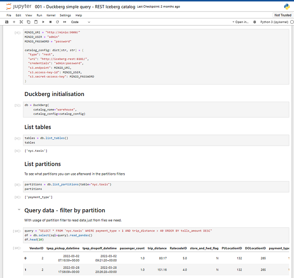Open the Settings menu

click(x=65, y=16)
